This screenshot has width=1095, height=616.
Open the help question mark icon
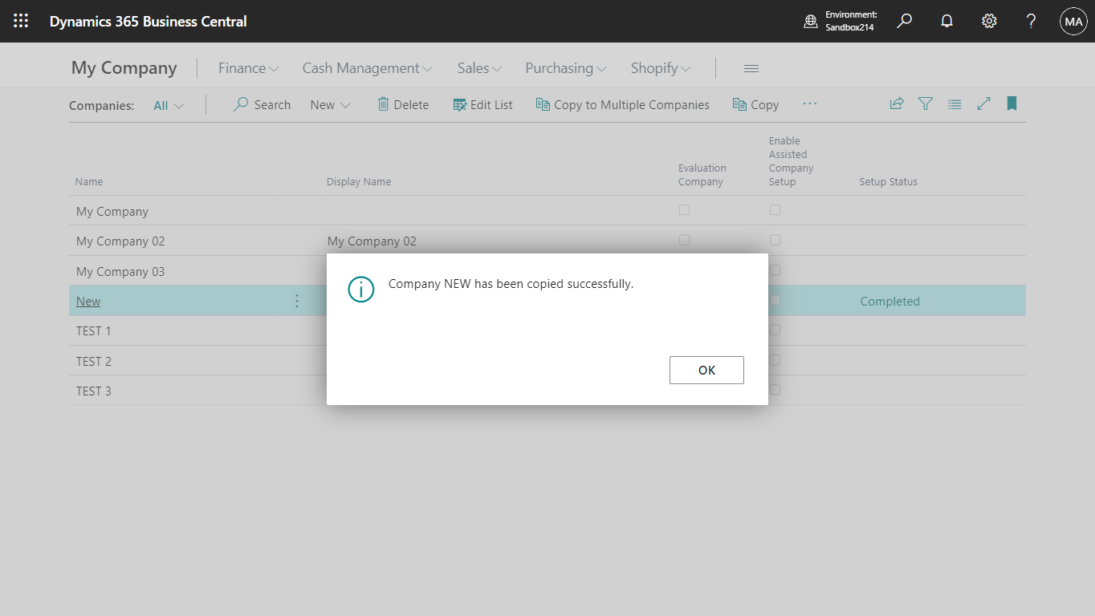pyautogui.click(x=1031, y=21)
